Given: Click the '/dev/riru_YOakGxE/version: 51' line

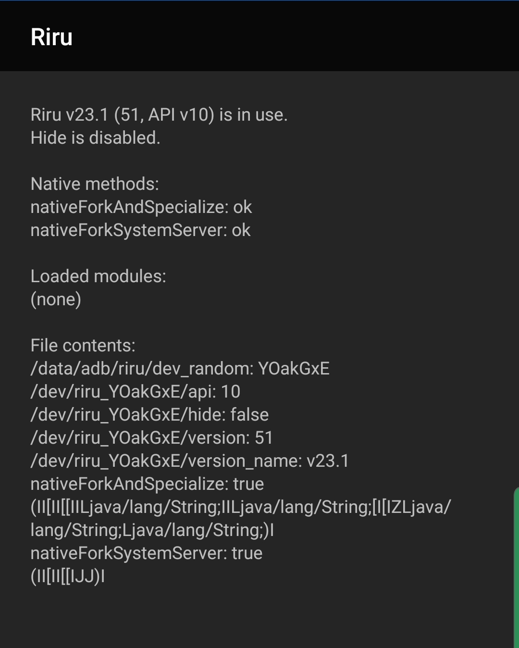Looking at the screenshot, I should click(x=151, y=437).
